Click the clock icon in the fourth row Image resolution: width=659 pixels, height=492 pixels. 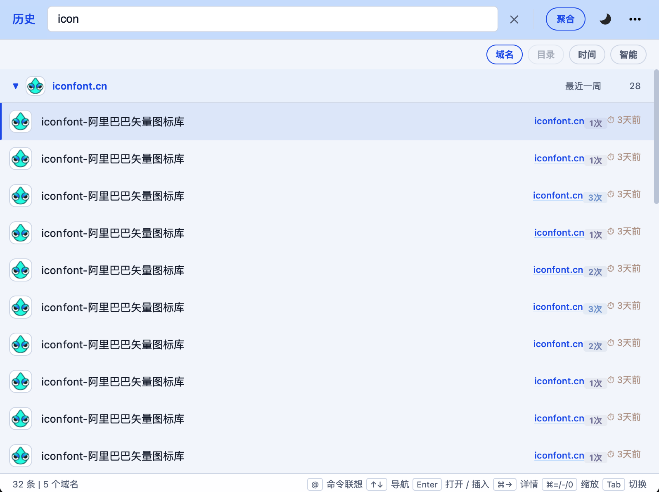[611, 231]
